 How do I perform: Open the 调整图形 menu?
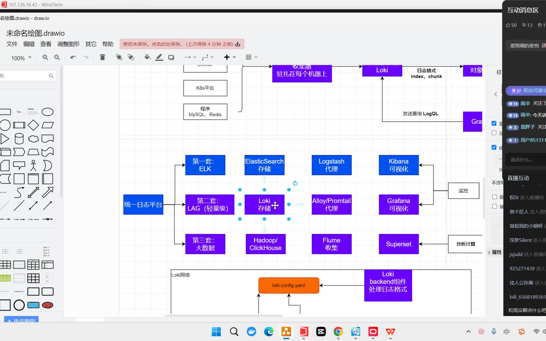(x=68, y=44)
